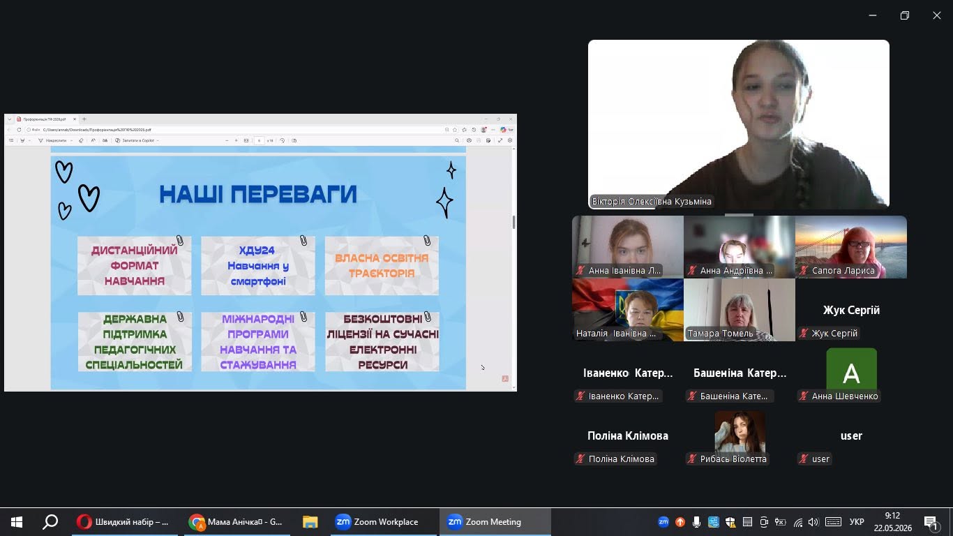Screen dimensions: 953x536
Task: Click ВЛАСНА ОСВІТНЯ ТРАЄКТОРІЯ card on slide
Action: click(382, 266)
